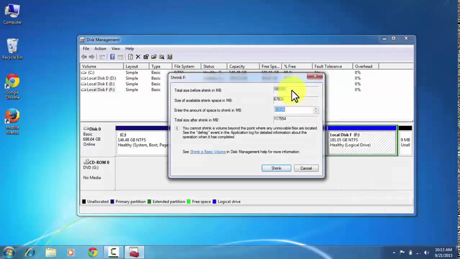
Task: Click the Forward arrow in Disk Management toolbar
Action: tap(91, 57)
